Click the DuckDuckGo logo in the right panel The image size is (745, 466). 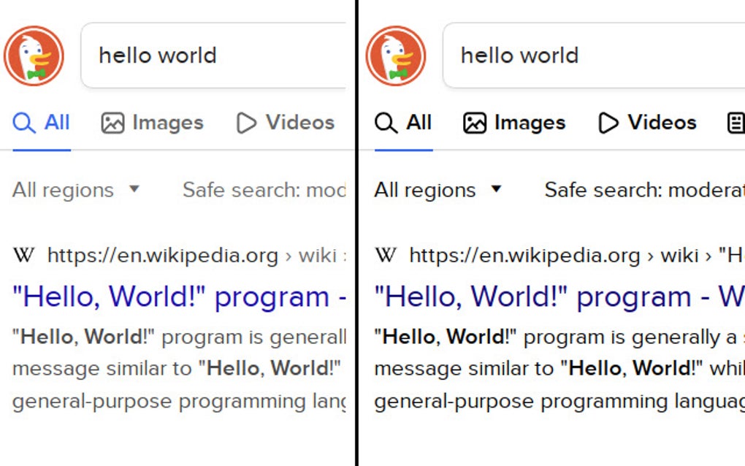pyautogui.click(x=395, y=55)
